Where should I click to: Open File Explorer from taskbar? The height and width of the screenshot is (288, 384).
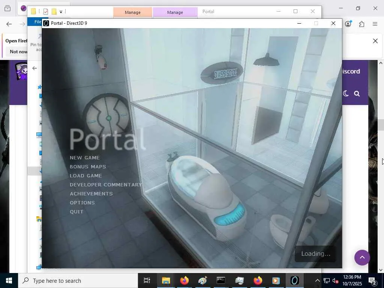click(165, 280)
